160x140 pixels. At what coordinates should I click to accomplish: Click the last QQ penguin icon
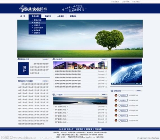tap(116, 120)
